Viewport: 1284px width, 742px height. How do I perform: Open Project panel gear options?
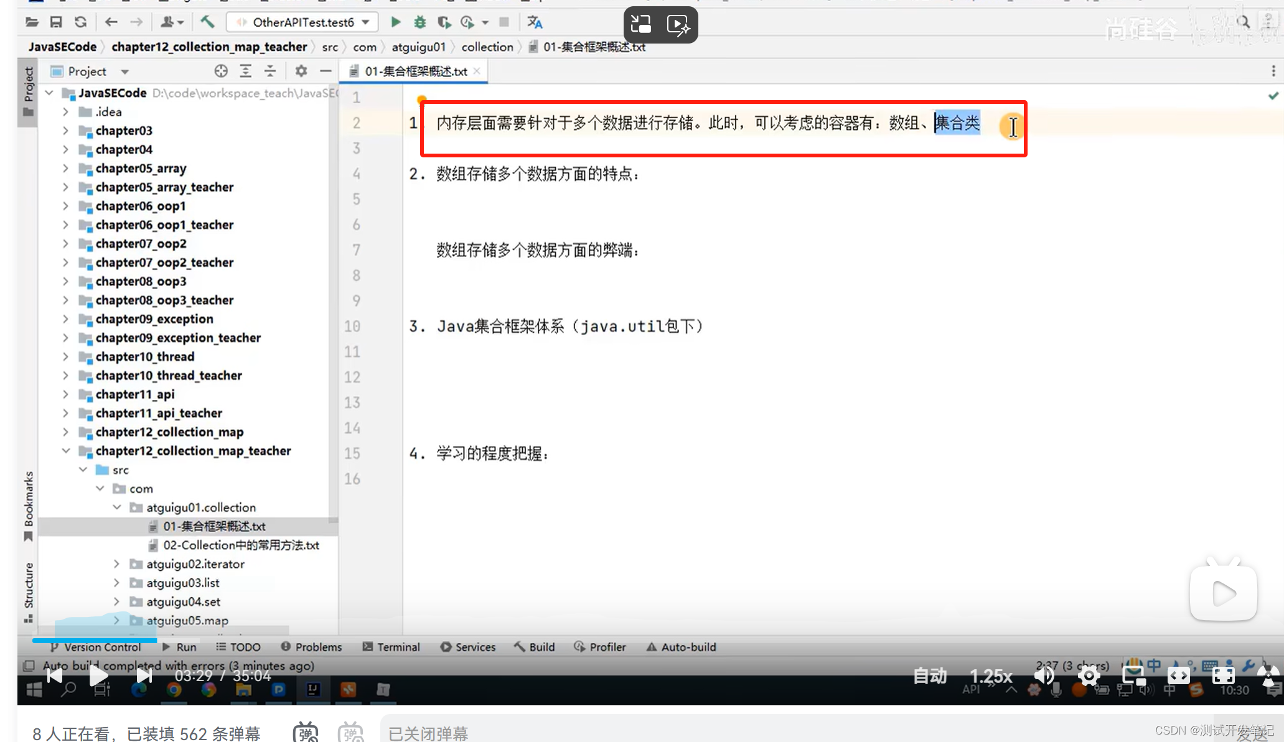(301, 71)
